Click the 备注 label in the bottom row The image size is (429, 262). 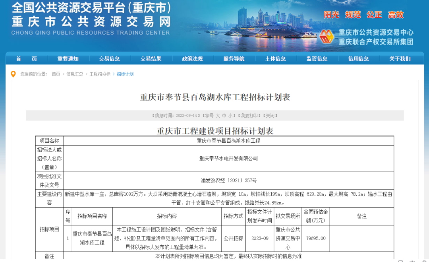click(x=49, y=256)
